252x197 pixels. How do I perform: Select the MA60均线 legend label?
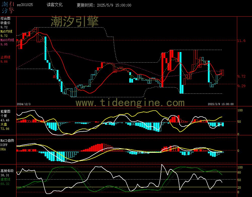point(7,40)
